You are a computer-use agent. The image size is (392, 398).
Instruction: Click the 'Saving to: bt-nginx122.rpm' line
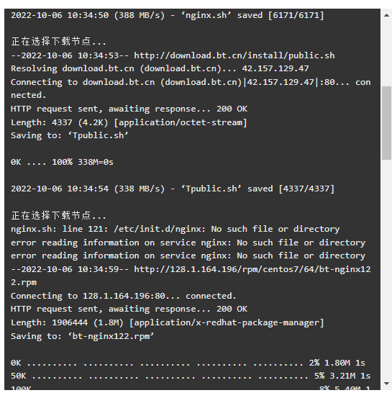(82, 336)
